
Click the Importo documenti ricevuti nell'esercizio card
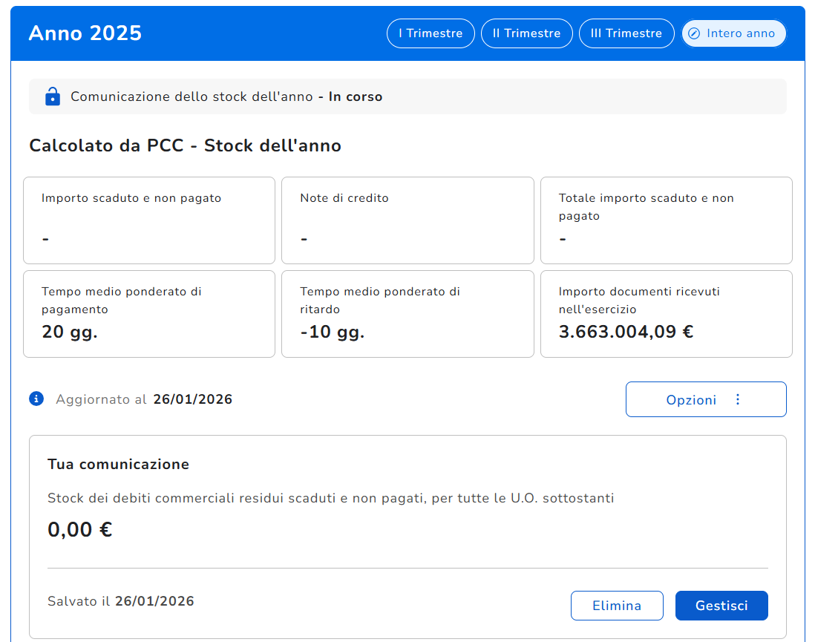(x=666, y=314)
